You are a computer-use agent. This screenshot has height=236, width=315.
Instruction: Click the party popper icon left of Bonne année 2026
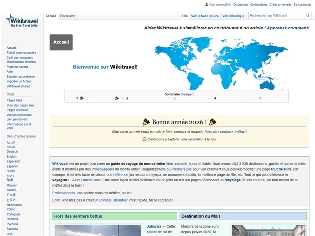[146, 122]
